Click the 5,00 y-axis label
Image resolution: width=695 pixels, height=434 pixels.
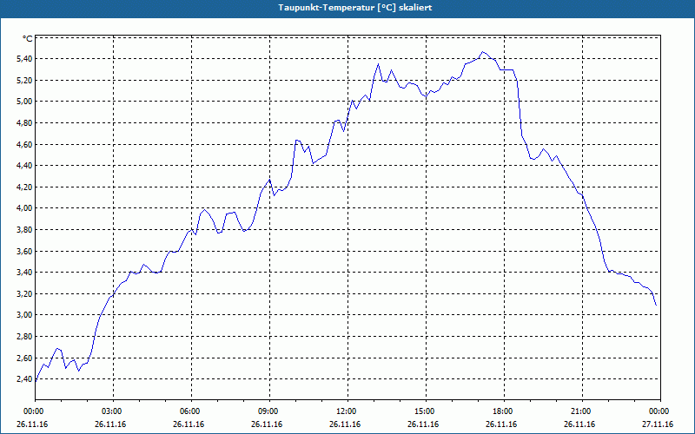25,102
